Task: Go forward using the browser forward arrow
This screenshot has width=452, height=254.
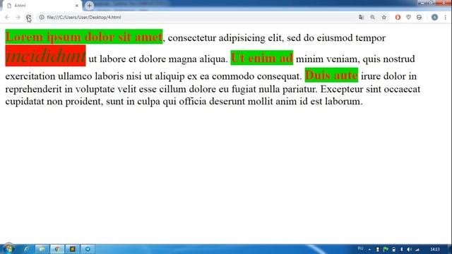Action: point(18,17)
